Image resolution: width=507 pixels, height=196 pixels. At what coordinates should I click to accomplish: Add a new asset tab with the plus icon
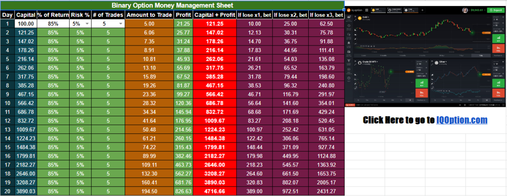(422, 10)
